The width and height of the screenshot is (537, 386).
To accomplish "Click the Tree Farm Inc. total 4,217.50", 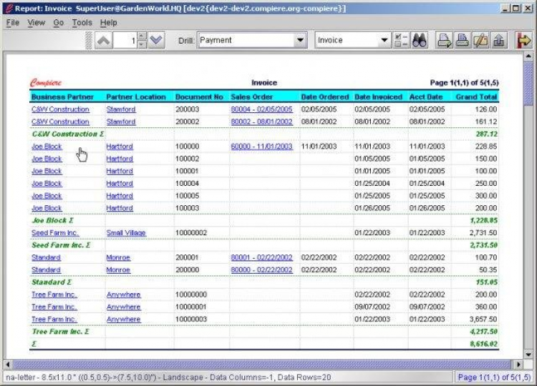I will (483, 332).
